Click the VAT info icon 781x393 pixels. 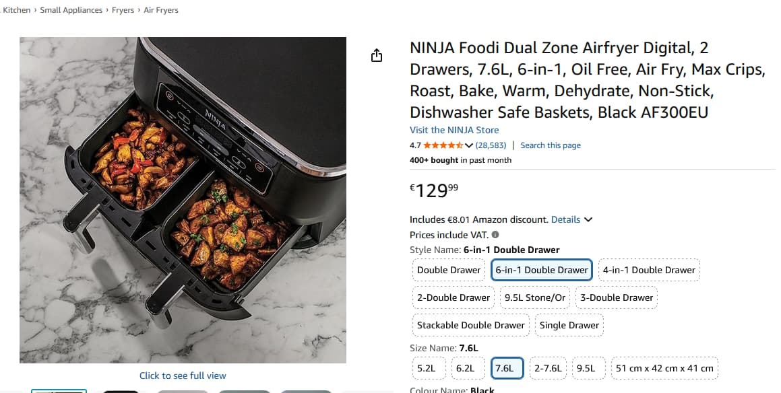(x=495, y=235)
